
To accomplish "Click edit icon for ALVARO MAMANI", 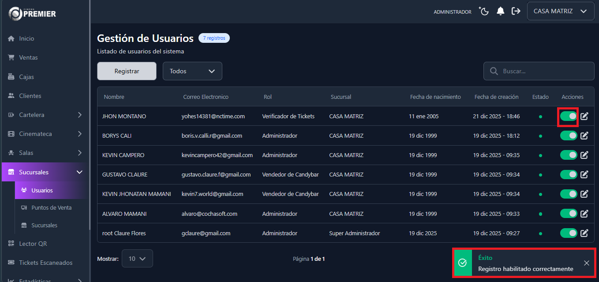I will [x=584, y=214].
